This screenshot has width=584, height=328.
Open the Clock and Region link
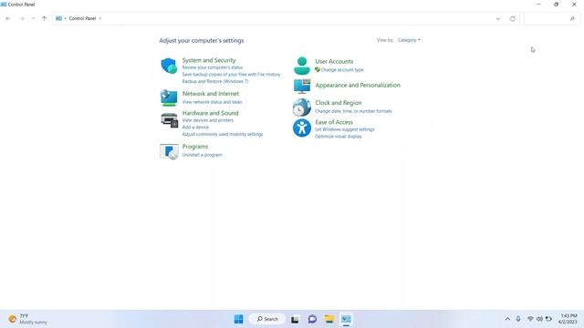[x=339, y=103]
